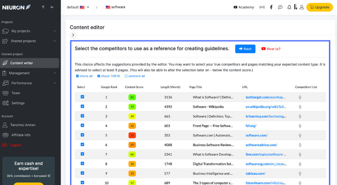Uncheck the rank 9 tableau.com competitor checkbox
The height and width of the screenshot is (185, 337).
point(82,173)
